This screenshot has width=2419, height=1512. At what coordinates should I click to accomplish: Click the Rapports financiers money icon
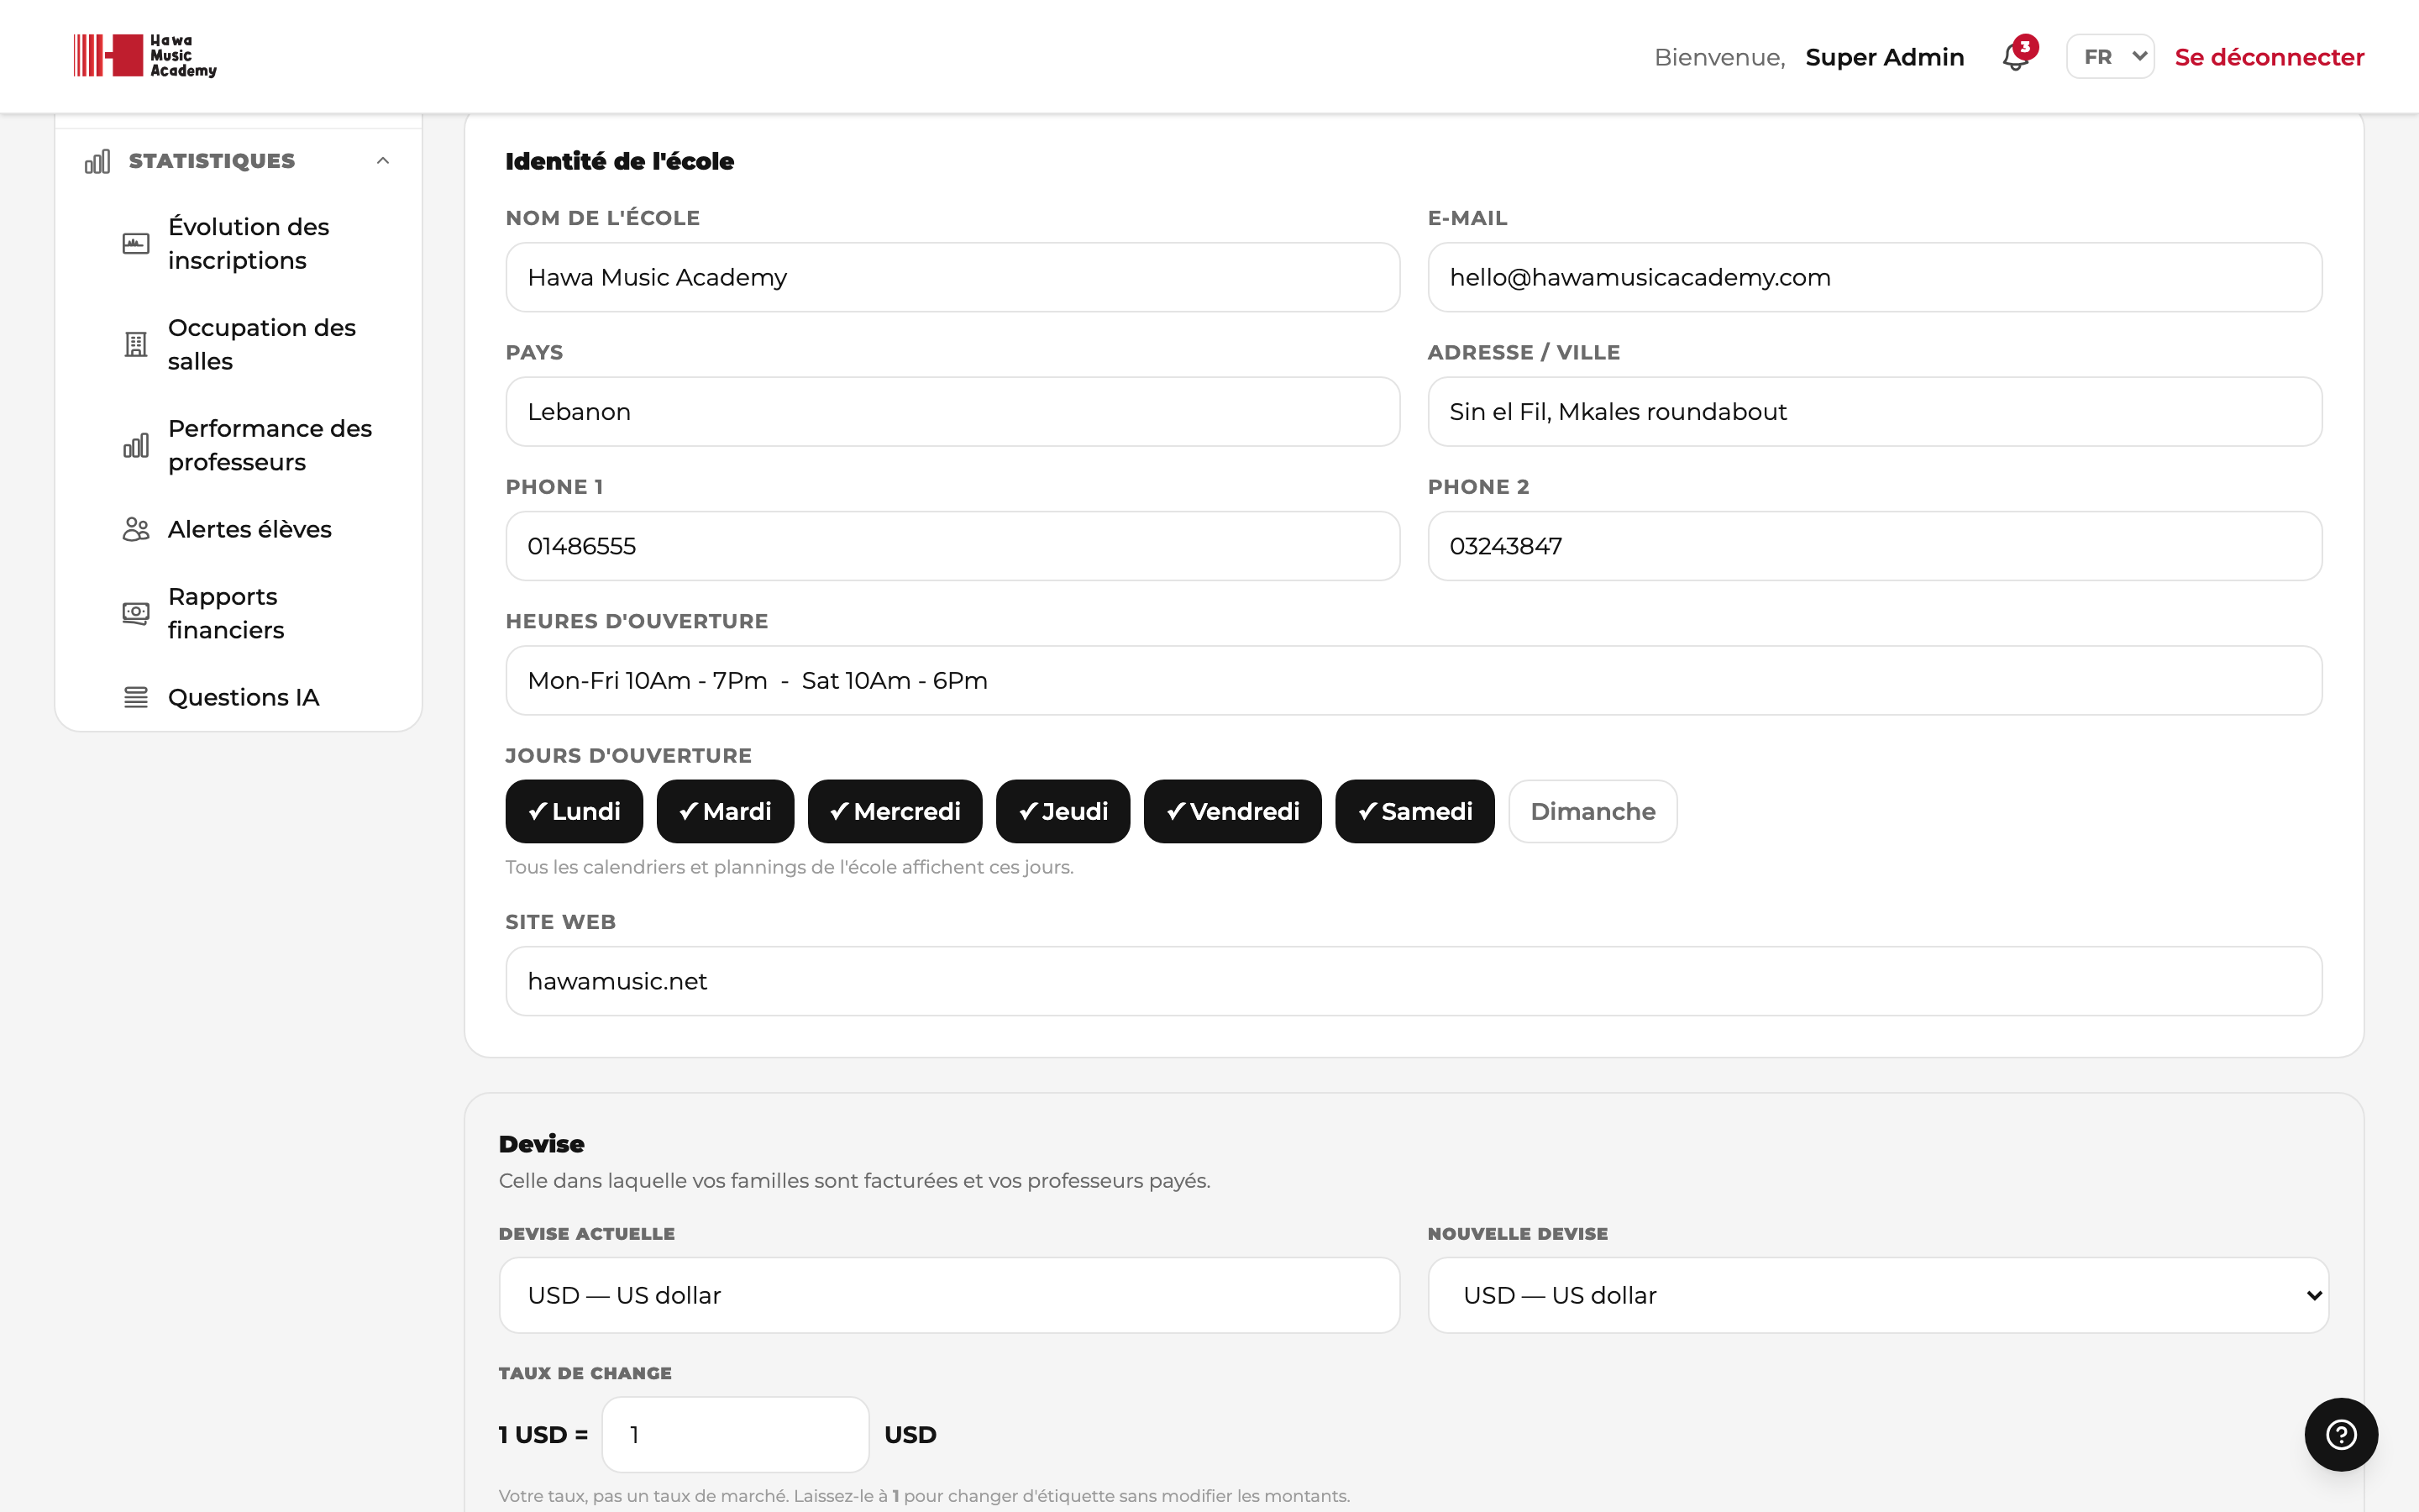pos(136,613)
